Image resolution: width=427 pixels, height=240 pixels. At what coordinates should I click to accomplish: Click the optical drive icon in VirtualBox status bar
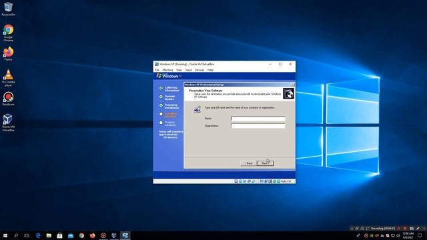click(240, 181)
